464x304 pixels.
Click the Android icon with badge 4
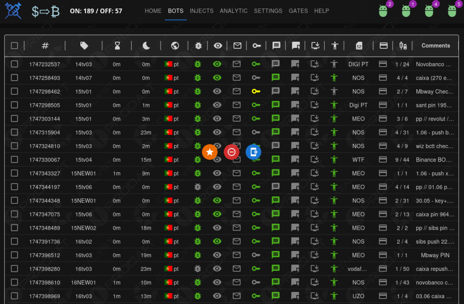point(429,11)
